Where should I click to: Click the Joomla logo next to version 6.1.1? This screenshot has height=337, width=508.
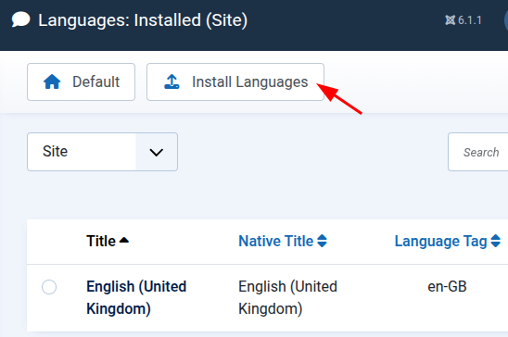tap(450, 20)
